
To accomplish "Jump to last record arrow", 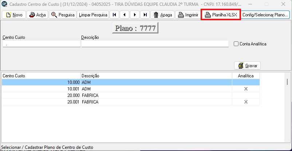I will 145,15.
